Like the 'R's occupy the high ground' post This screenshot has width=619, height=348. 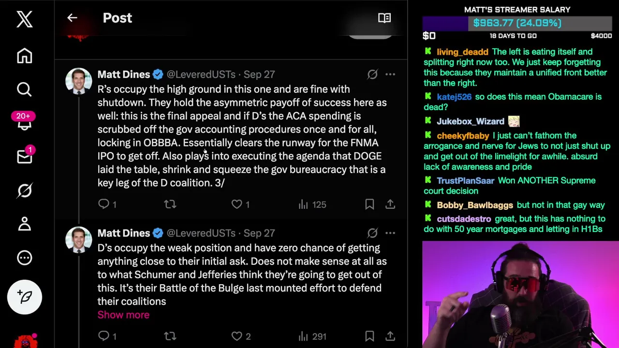point(236,204)
